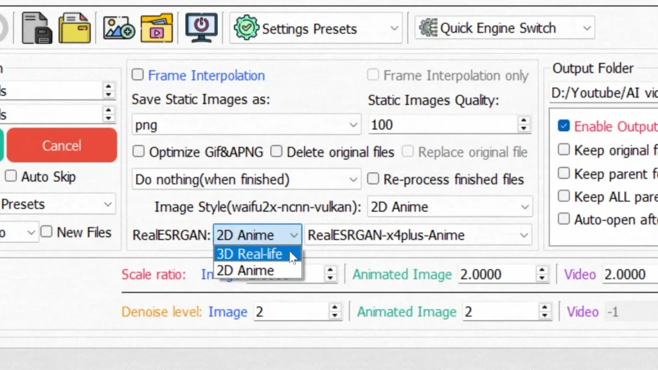Open the RealESRGAN-x4plus-Anime model dropdown
Viewport: 658px width, 370px height.
click(418, 235)
